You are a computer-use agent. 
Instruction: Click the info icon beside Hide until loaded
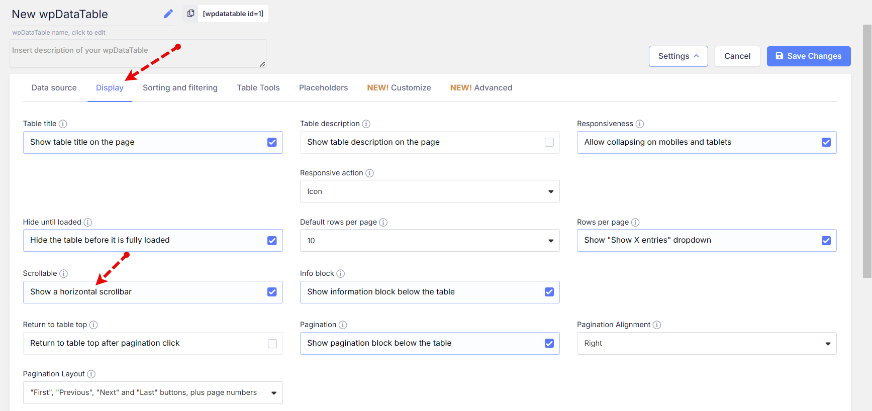click(x=87, y=222)
